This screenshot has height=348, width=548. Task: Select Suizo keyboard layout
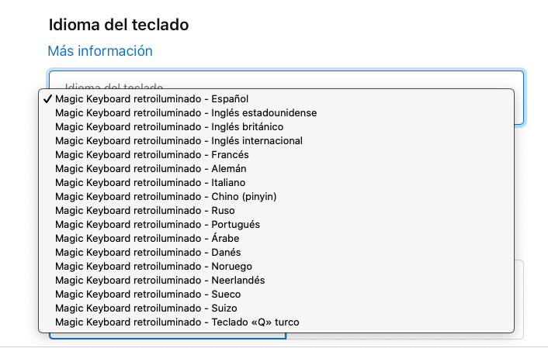pyautogui.click(x=145, y=308)
